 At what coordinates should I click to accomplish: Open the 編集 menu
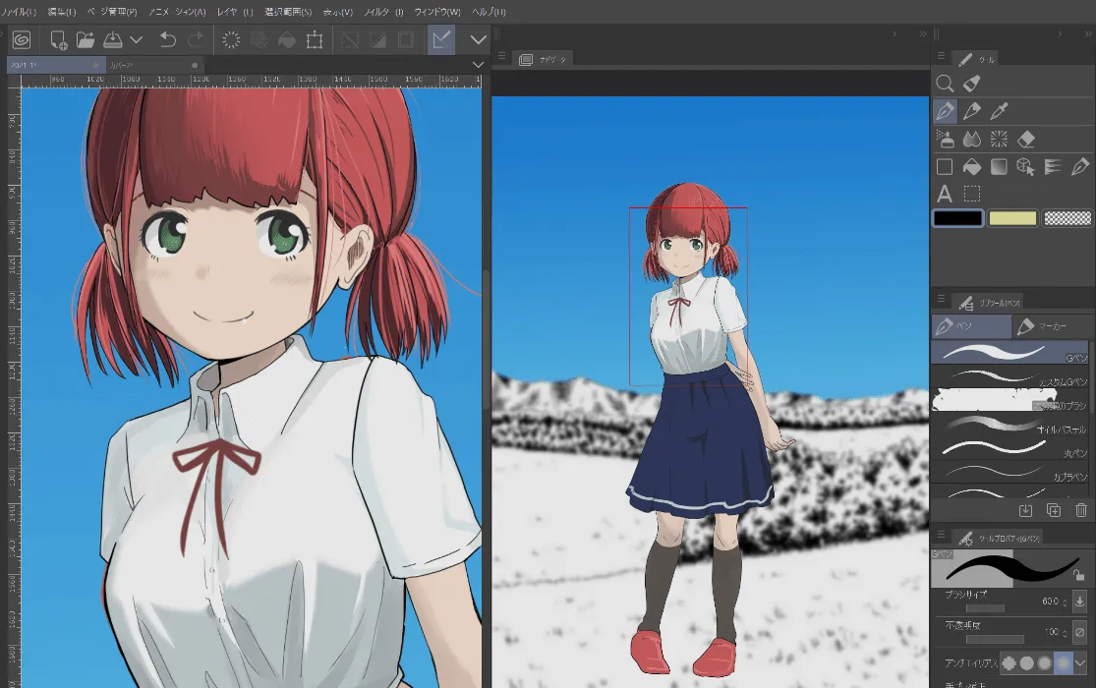click(x=62, y=12)
